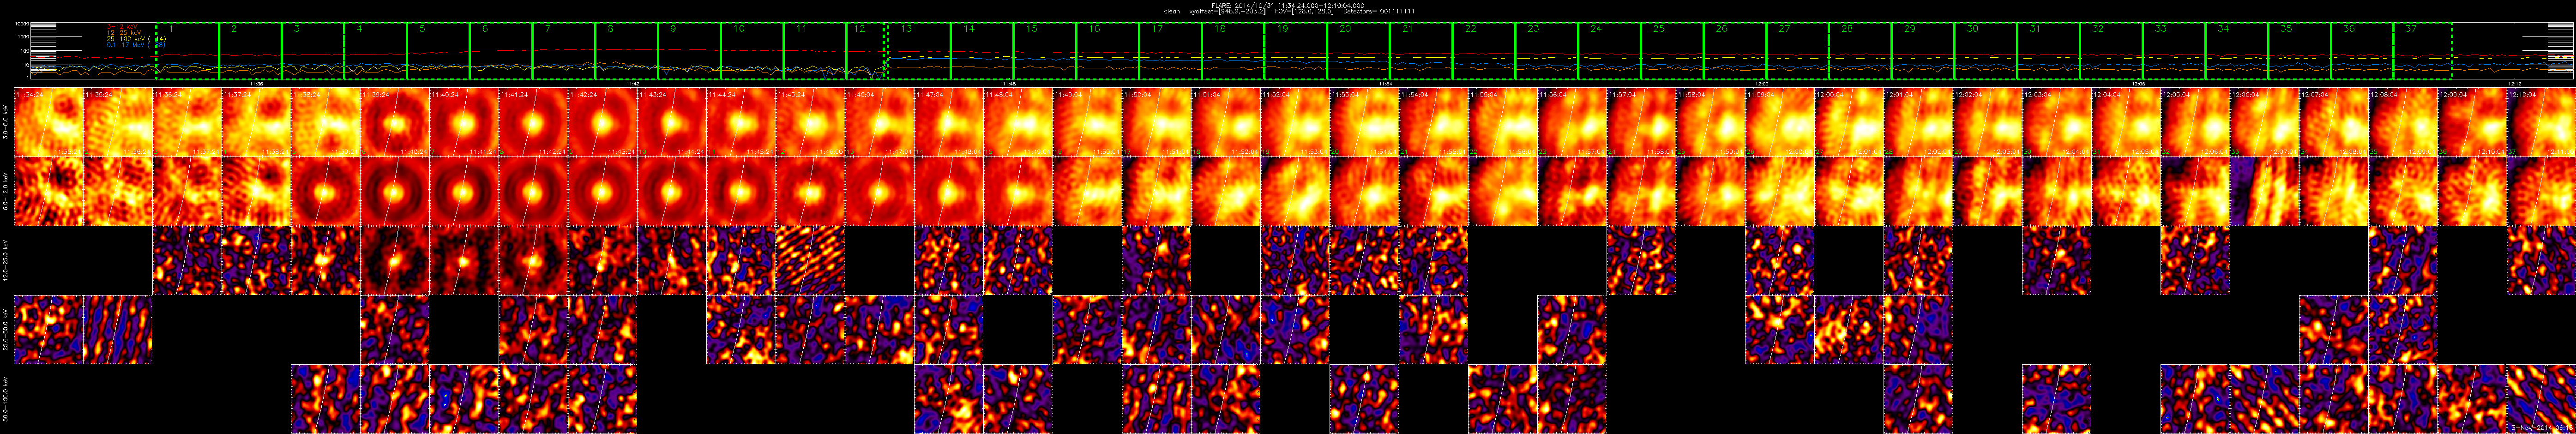Open the 25-50 keV image in 11:34:24 column
This screenshot has width=2576, height=434.
[48, 329]
